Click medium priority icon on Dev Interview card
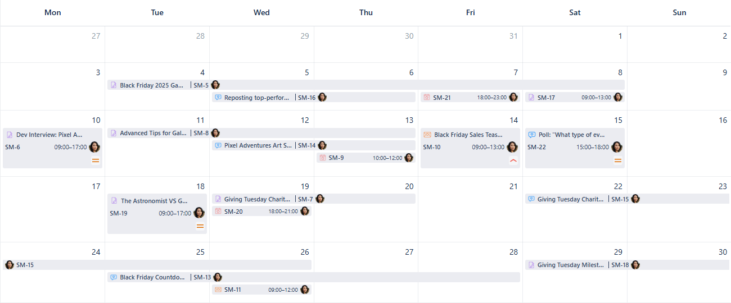This screenshot has width=731, height=303. tap(96, 160)
